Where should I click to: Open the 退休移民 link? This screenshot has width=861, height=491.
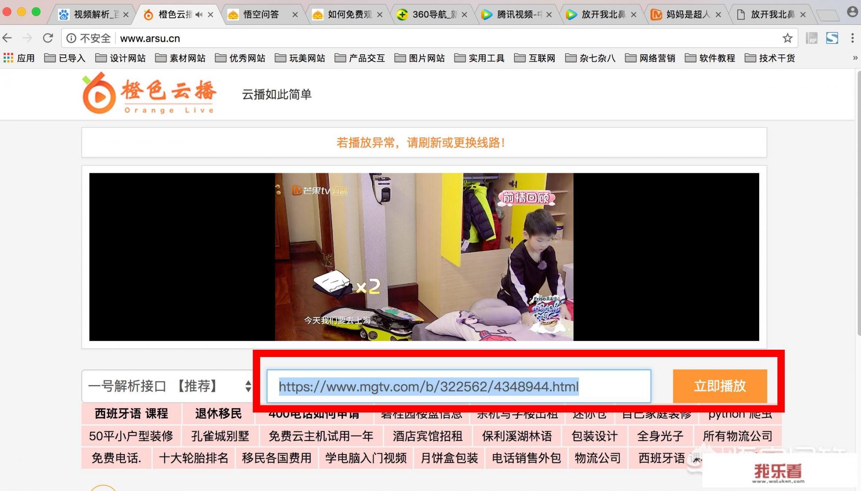coord(218,413)
